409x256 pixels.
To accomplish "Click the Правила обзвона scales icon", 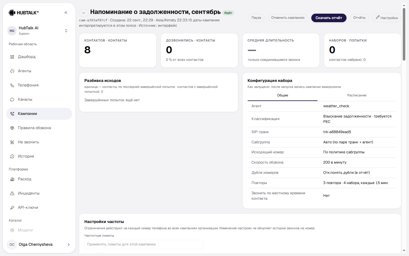I will point(12,128).
